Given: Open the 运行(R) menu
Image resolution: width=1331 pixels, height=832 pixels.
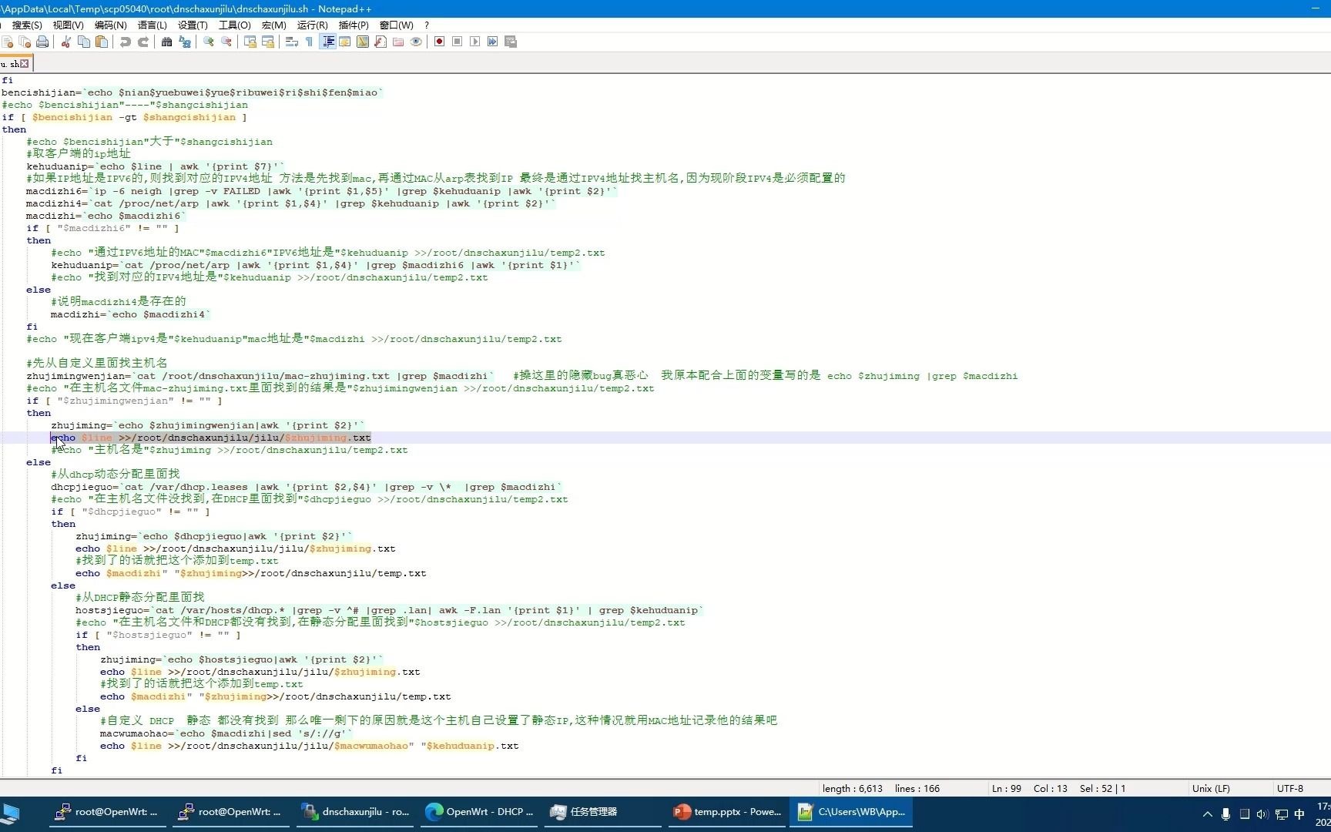Looking at the screenshot, I should pos(312,25).
